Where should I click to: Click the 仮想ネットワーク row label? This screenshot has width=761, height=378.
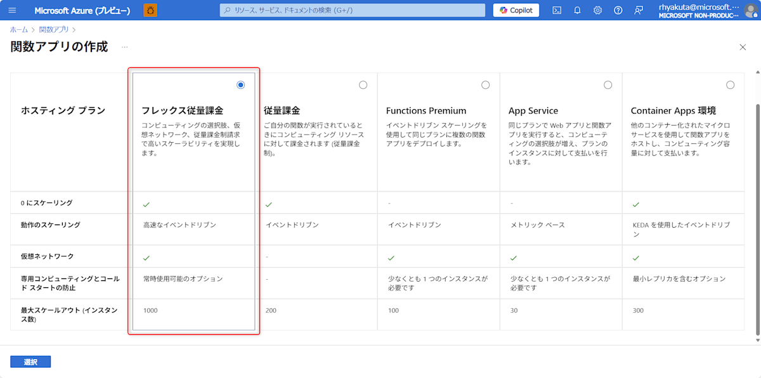point(47,256)
